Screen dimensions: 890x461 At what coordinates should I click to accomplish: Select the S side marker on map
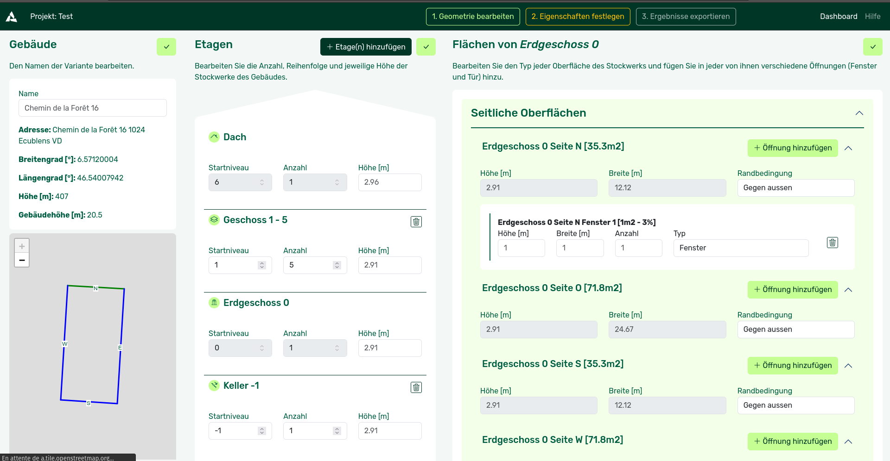tap(89, 403)
